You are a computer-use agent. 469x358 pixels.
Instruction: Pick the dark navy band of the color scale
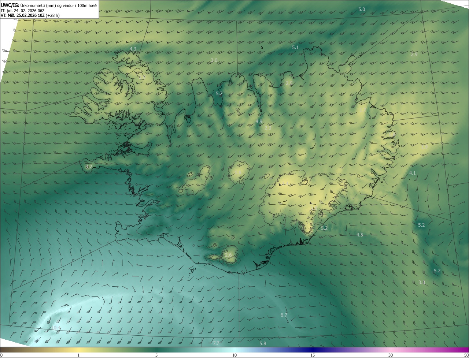click(x=313, y=350)
